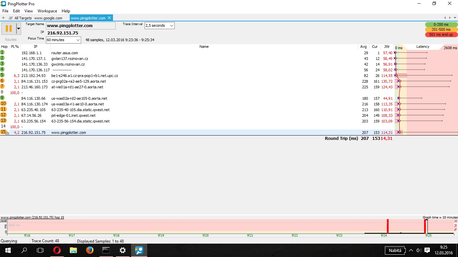Switch to the www.google.com tab
Viewport: 458px width, 257px height.
coord(48,18)
